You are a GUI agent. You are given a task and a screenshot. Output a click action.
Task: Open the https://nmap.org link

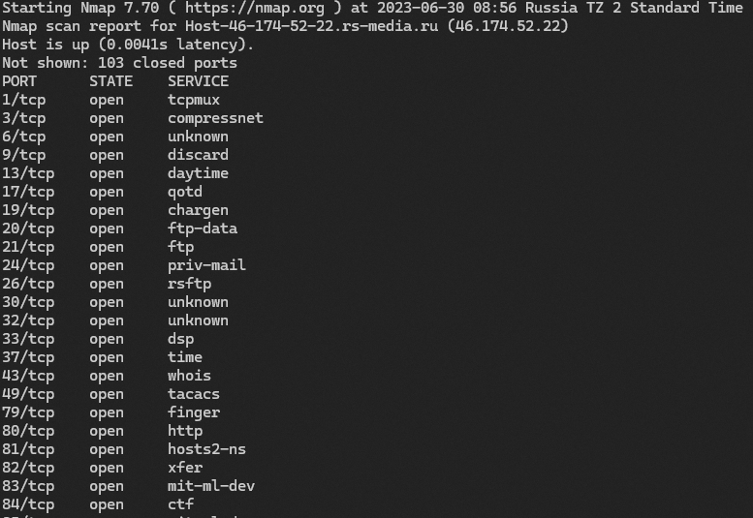click(x=255, y=8)
